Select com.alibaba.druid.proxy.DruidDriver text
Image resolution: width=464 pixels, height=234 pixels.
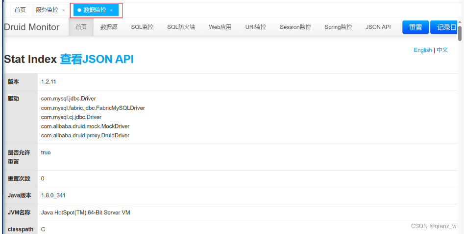[x=85, y=135]
